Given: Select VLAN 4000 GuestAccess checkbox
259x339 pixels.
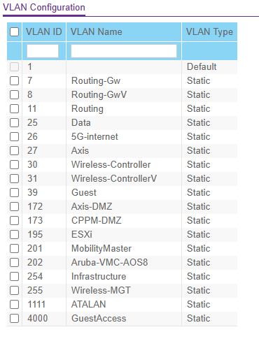Looking at the screenshot, I should (14, 319).
